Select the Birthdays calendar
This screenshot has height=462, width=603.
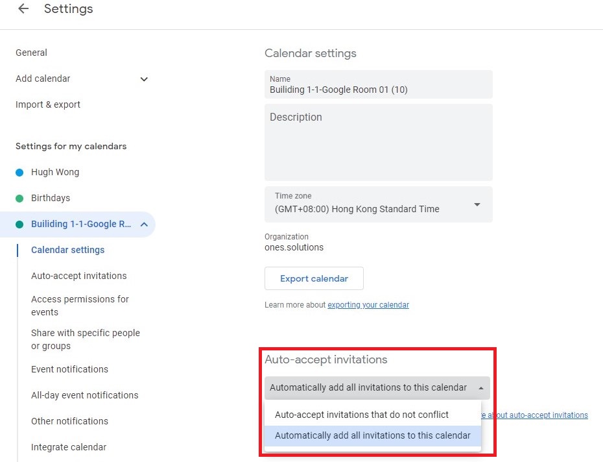[x=51, y=198]
